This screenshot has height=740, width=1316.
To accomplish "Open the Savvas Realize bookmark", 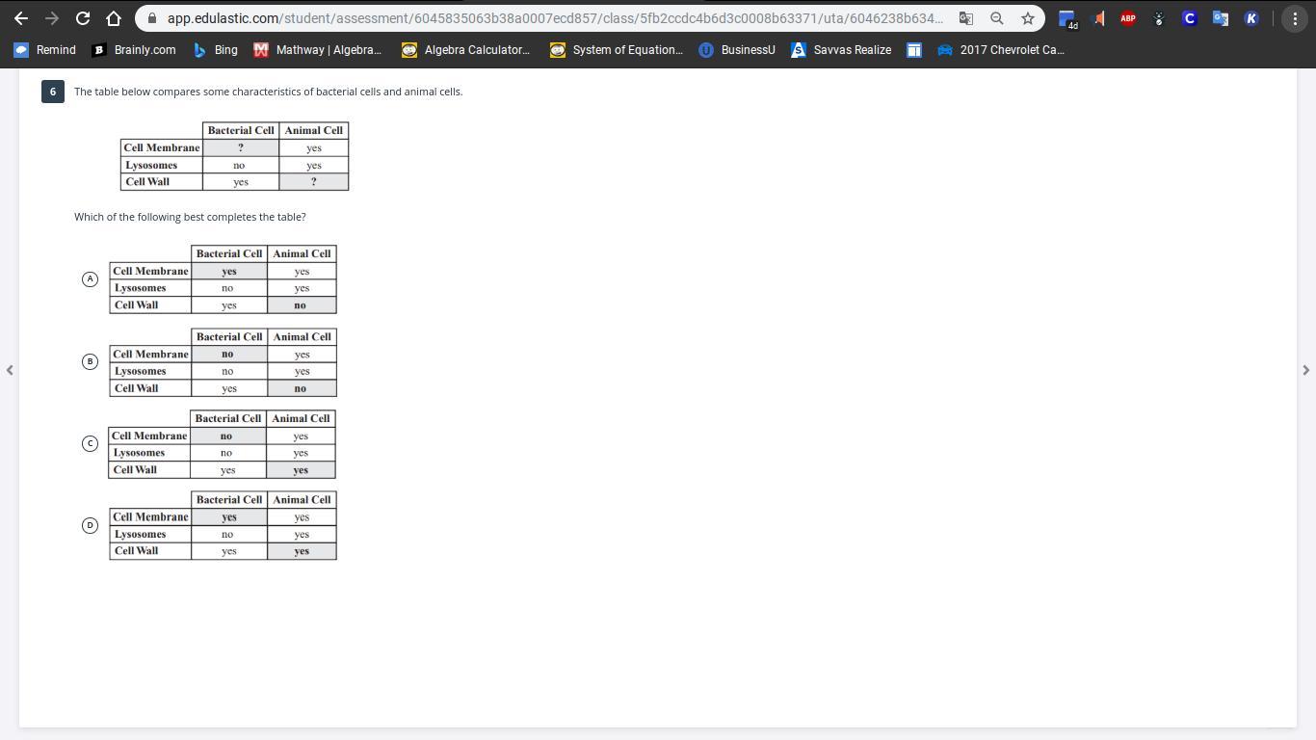I will [x=841, y=50].
